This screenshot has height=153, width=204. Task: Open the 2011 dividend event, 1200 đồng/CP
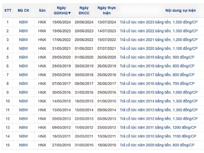point(158,127)
